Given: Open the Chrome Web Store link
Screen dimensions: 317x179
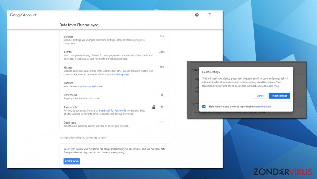Looking at the screenshot, I should point(93,86).
